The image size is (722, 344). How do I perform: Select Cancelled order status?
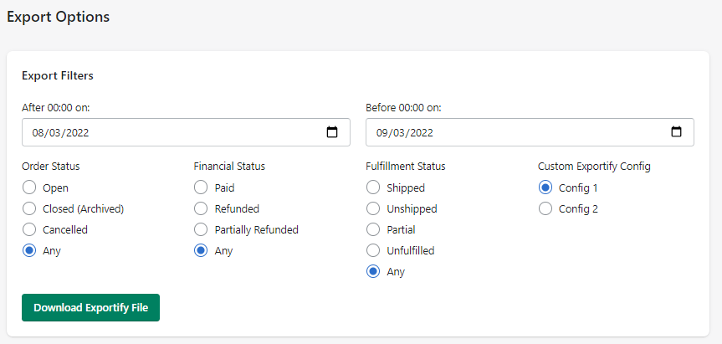coord(29,229)
